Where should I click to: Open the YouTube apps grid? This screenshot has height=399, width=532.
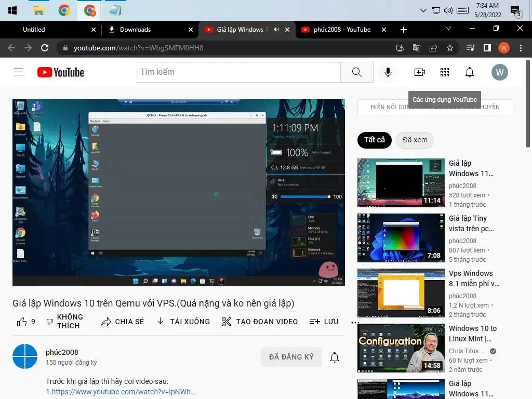click(445, 72)
